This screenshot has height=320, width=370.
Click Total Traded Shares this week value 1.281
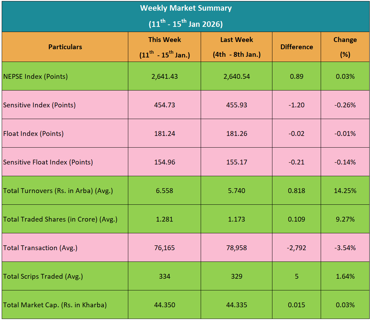tap(164, 219)
